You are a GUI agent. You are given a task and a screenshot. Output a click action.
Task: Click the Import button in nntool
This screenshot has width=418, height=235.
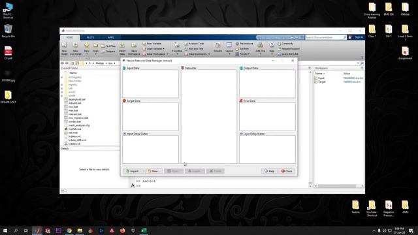(x=133, y=171)
